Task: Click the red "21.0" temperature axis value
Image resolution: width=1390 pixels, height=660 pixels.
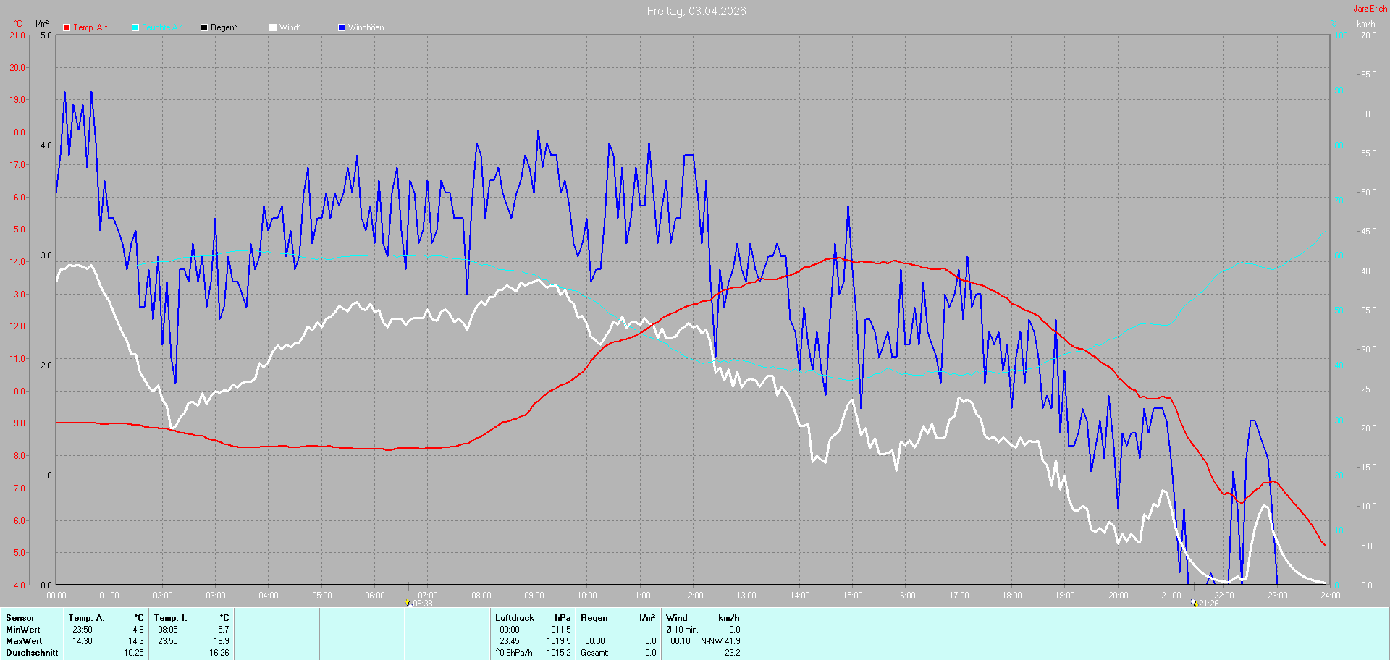Action: point(17,35)
